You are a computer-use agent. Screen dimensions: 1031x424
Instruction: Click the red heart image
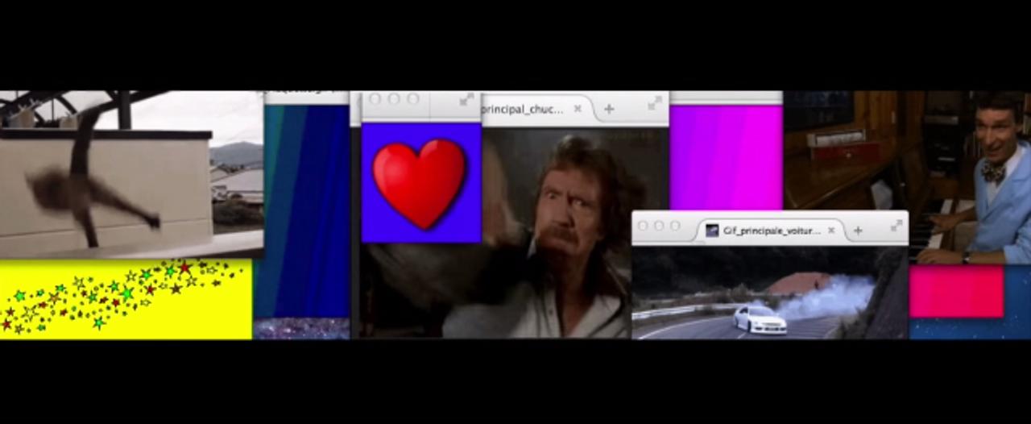click(420, 184)
